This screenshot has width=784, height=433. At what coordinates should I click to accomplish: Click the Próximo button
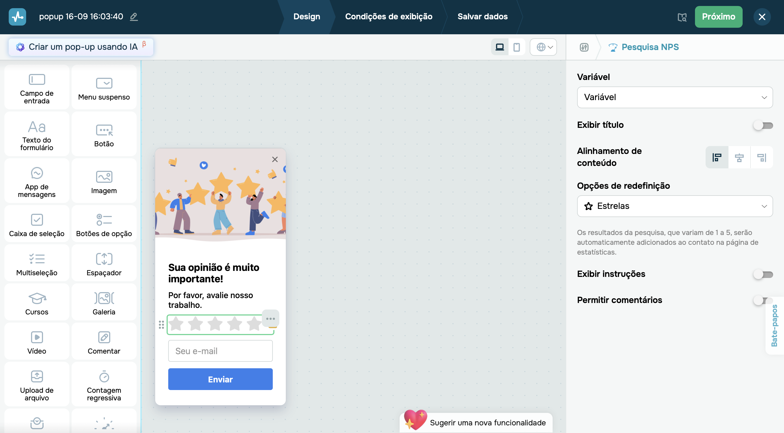718,16
